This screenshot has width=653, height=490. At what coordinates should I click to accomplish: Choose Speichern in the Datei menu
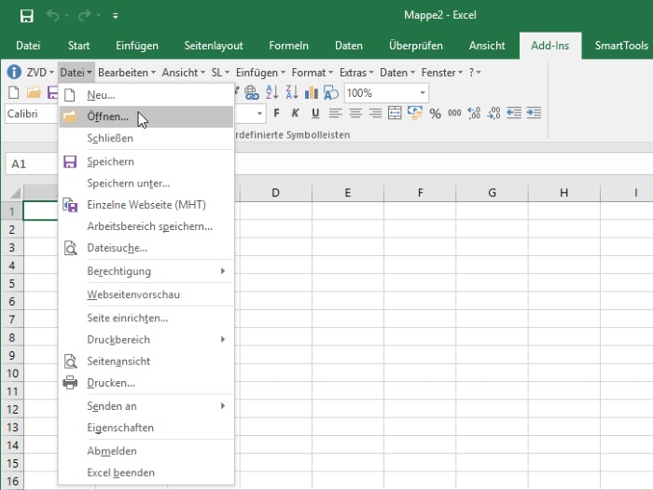click(146, 161)
